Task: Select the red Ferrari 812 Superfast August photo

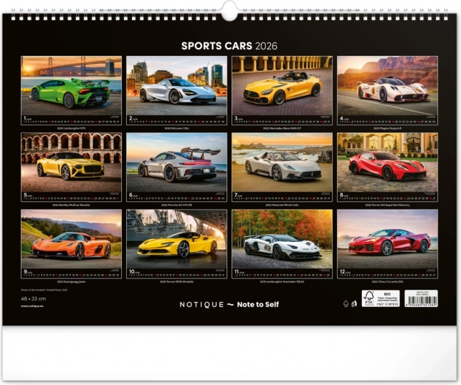Action: (x=387, y=162)
